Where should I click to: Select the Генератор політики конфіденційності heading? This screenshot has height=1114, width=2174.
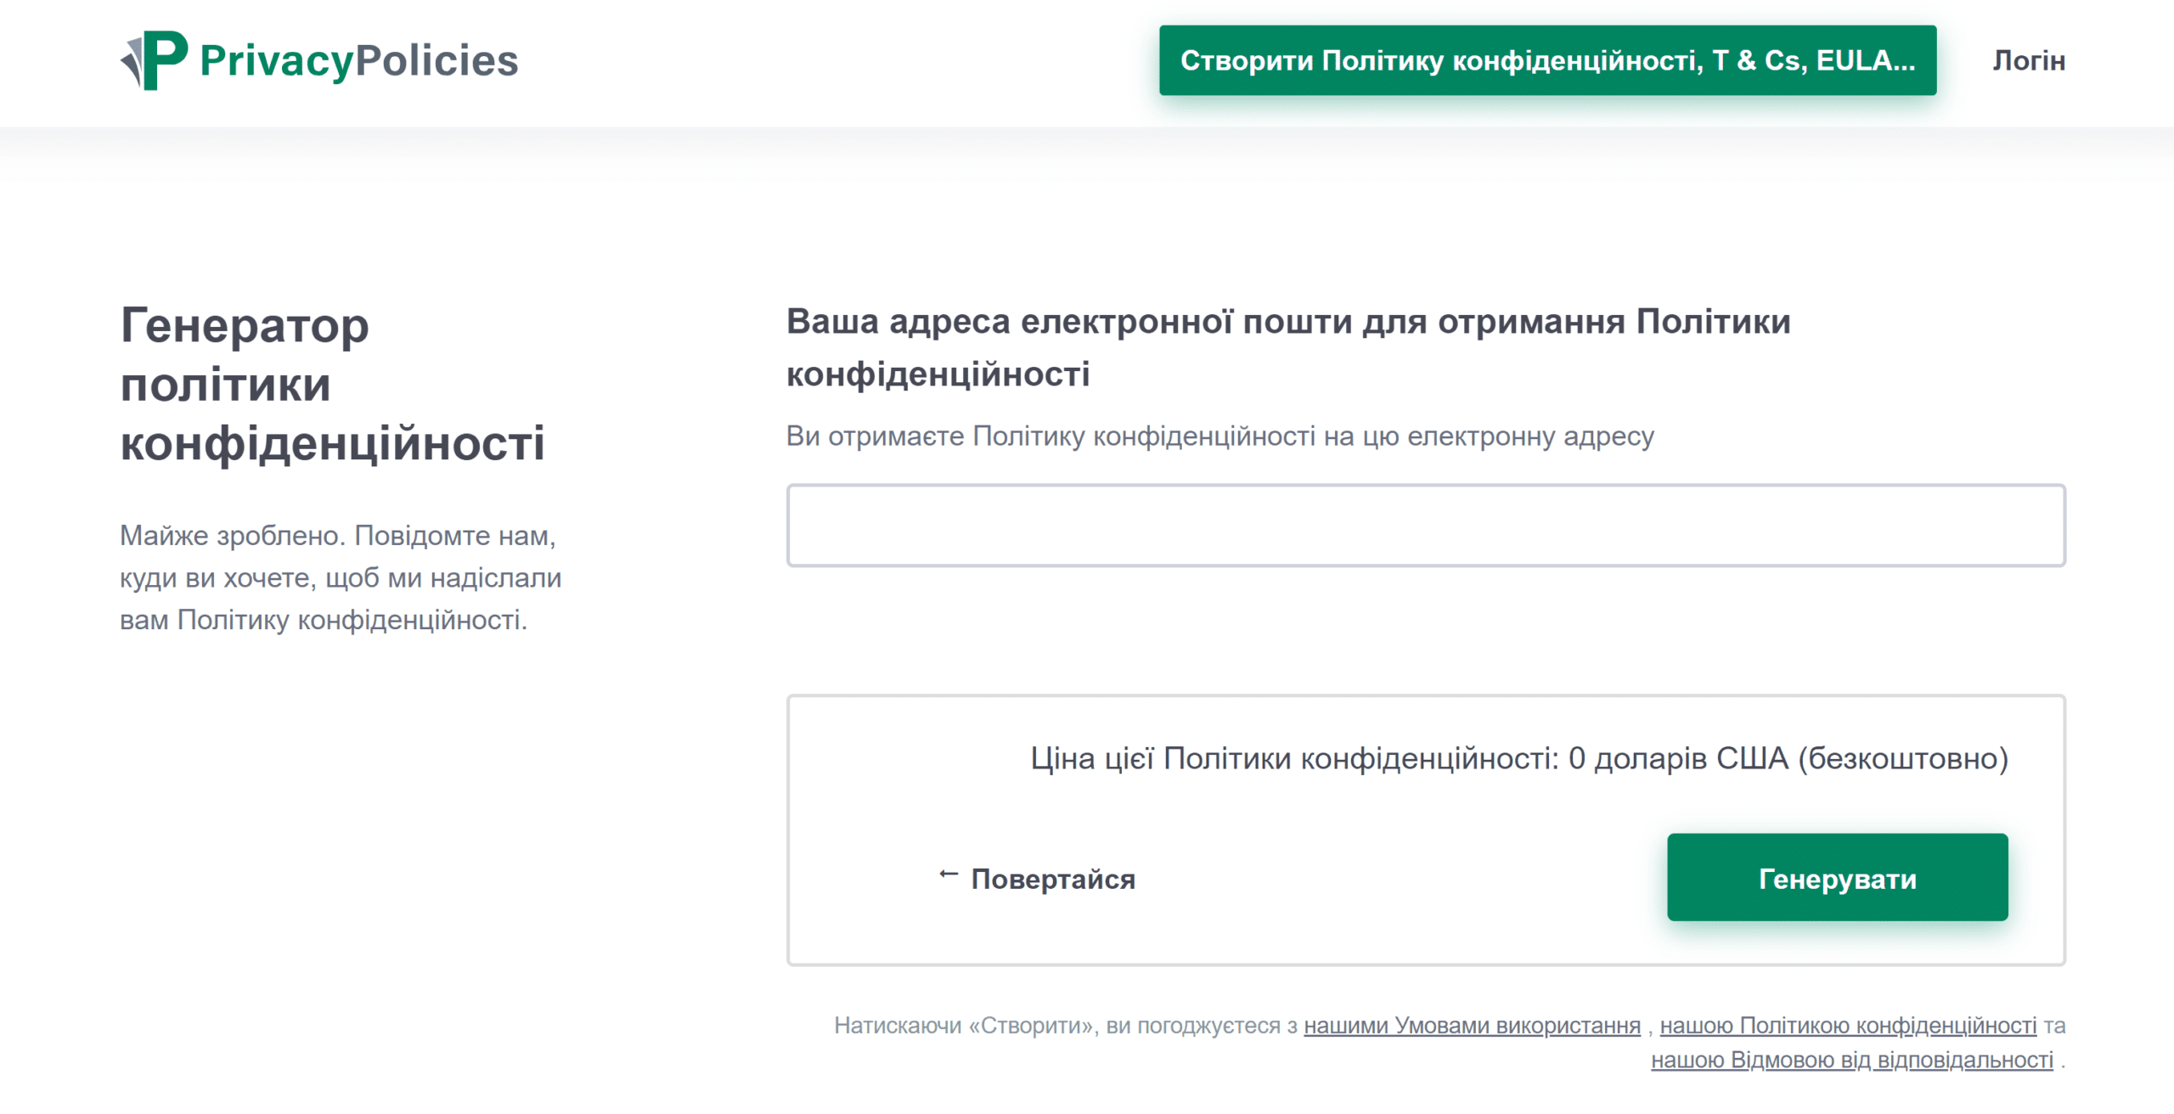click(335, 382)
